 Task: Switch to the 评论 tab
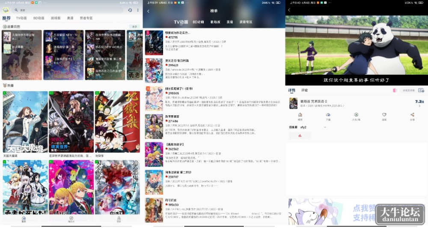pyautogui.click(x=304, y=90)
